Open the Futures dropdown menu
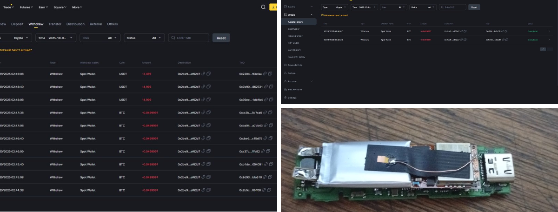 (x=26, y=7)
